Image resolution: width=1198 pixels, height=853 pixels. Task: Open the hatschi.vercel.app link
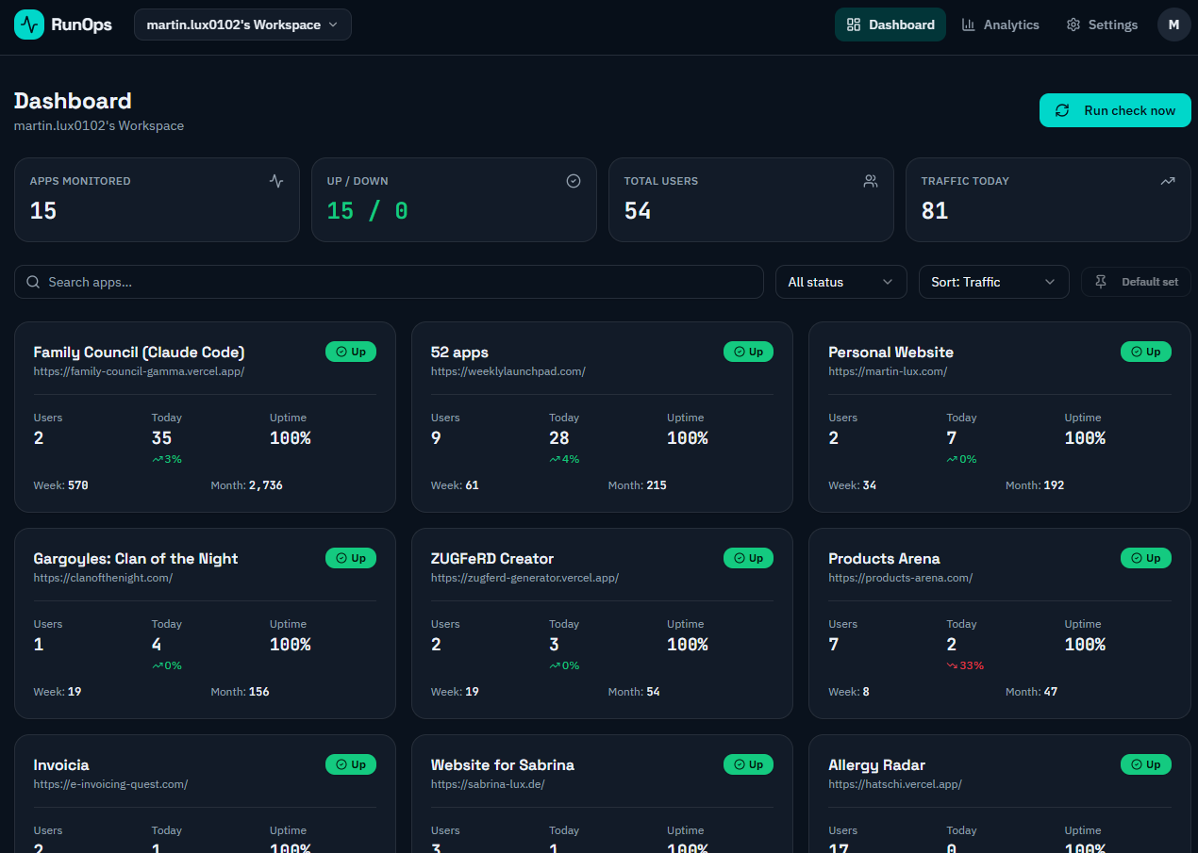[x=894, y=784]
